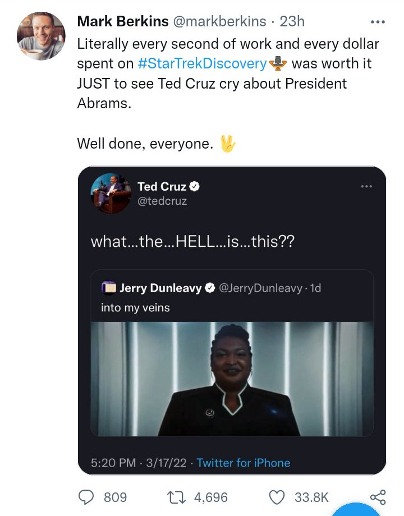Open the Star Trek video thumbnail

(x=232, y=379)
